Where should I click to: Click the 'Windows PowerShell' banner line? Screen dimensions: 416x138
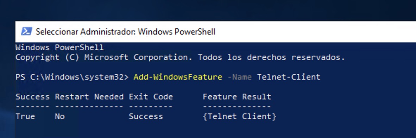coord(59,48)
